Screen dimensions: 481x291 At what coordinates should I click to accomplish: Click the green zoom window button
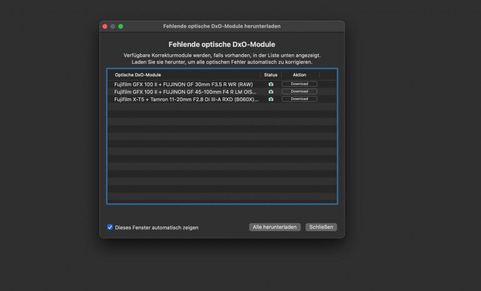pyautogui.click(x=121, y=27)
